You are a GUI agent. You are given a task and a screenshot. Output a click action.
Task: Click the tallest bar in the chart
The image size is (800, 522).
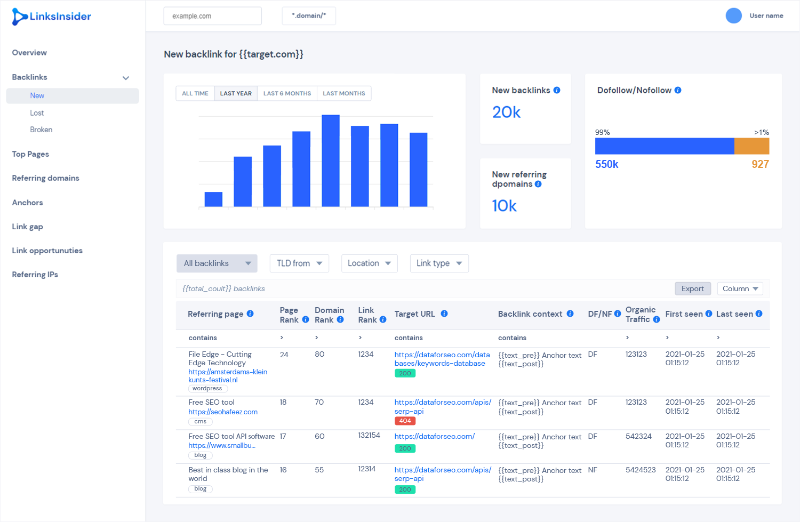point(331,160)
